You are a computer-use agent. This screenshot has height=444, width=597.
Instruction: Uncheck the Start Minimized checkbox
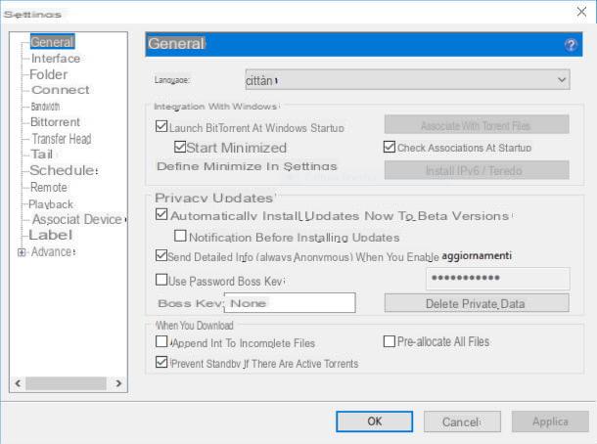point(180,147)
